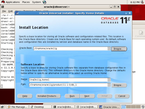Open the volume control tray icon

[x=142, y=2]
